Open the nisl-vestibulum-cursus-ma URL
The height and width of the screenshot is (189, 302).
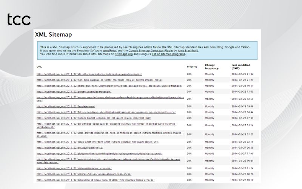(74, 168)
